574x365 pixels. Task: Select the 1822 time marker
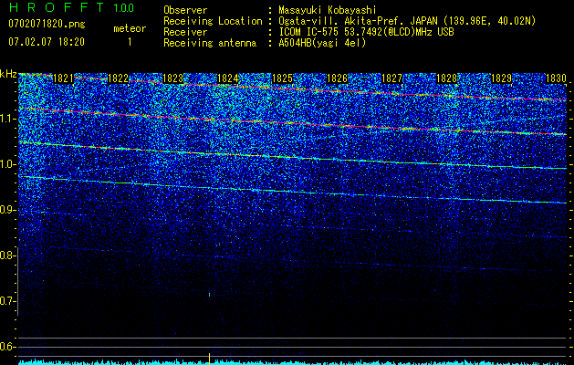pyautogui.click(x=119, y=78)
